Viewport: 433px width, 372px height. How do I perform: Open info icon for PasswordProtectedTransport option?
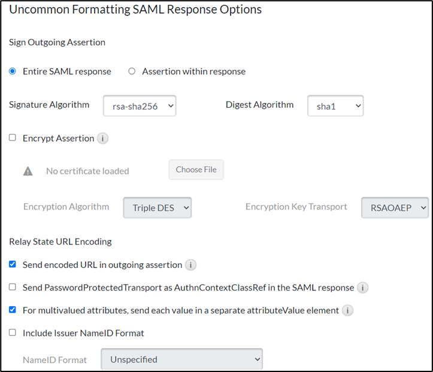point(362,288)
